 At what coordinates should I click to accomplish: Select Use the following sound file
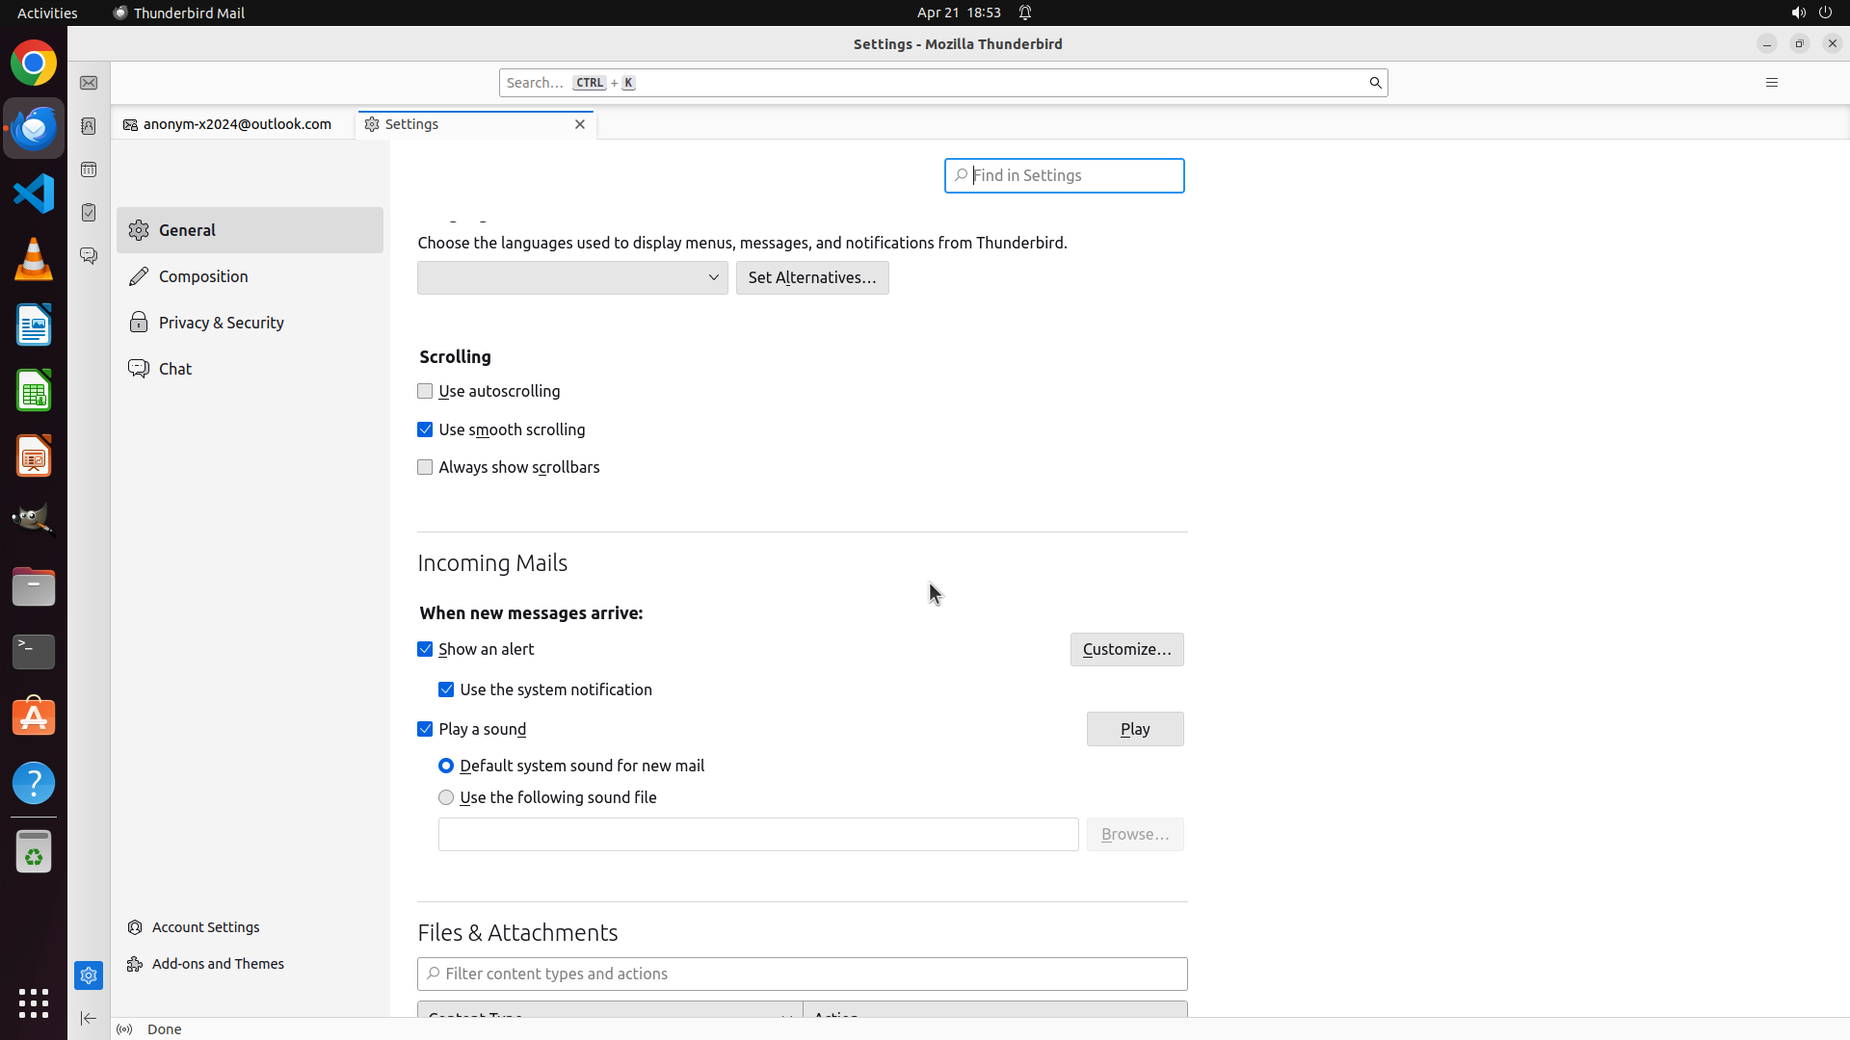(446, 797)
